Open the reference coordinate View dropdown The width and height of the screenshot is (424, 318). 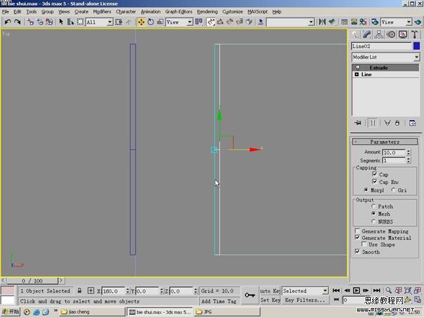190,22
